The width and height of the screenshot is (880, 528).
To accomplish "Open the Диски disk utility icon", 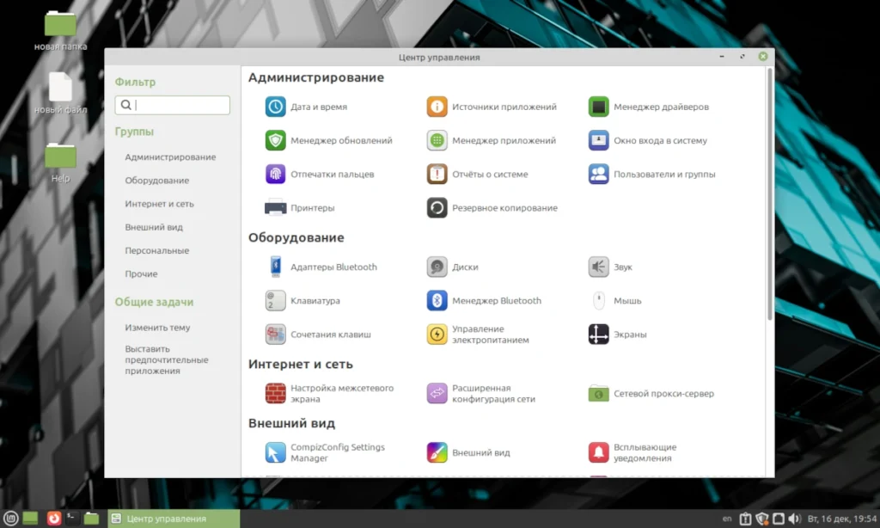I will (437, 267).
